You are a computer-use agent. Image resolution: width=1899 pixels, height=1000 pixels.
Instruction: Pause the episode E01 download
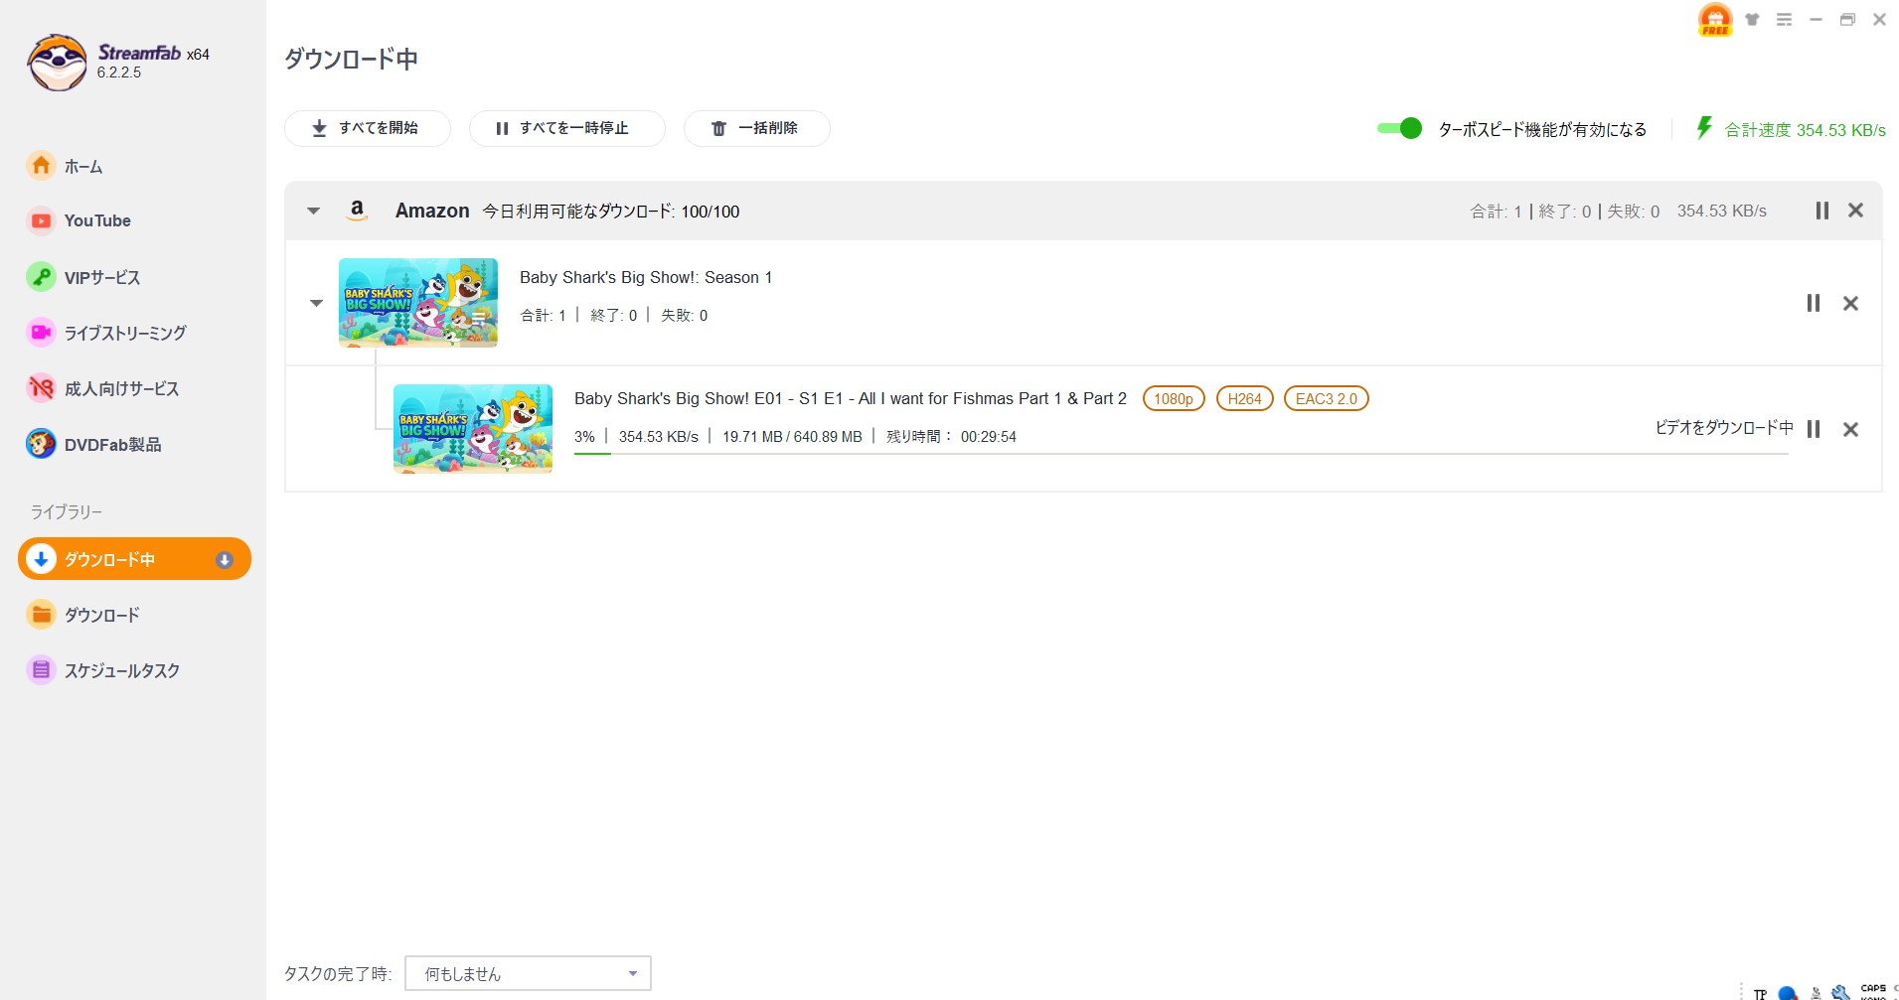[x=1813, y=429]
